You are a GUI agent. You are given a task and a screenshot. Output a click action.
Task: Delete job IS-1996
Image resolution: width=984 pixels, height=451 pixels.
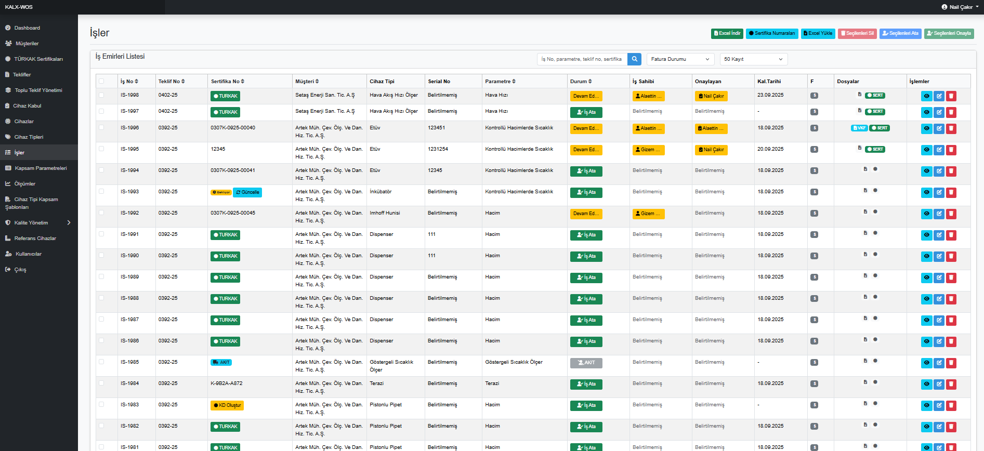point(951,128)
